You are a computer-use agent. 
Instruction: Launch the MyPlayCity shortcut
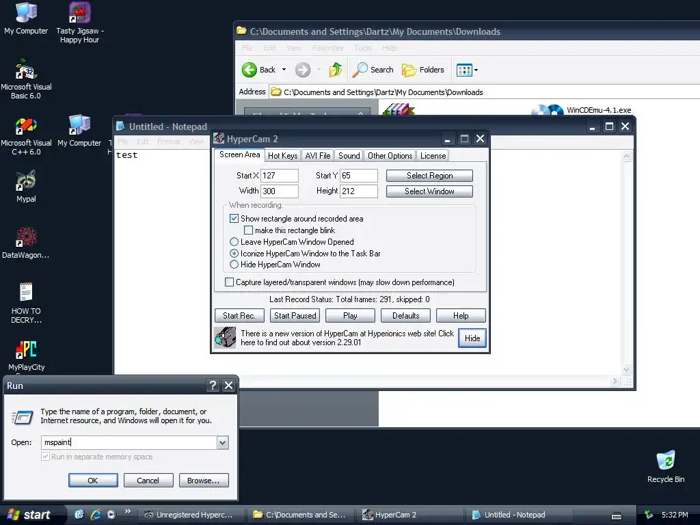(x=26, y=355)
